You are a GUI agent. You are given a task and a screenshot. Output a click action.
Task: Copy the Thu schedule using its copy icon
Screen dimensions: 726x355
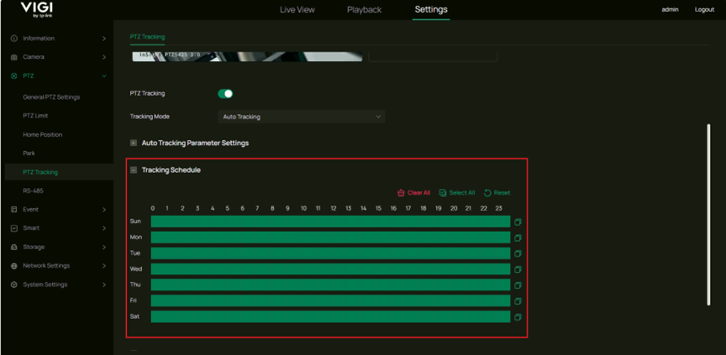pyautogui.click(x=518, y=285)
